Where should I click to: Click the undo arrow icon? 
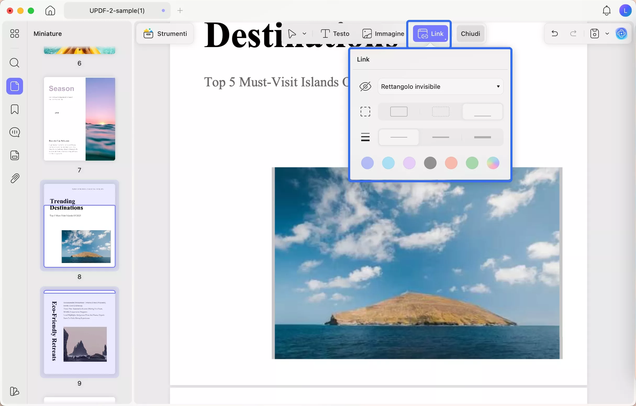pyautogui.click(x=554, y=34)
